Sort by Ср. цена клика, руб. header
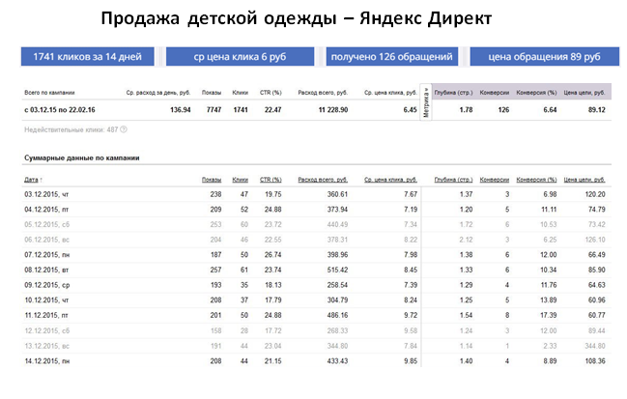The width and height of the screenshot is (627, 399). pyautogui.click(x=390, y=180)
